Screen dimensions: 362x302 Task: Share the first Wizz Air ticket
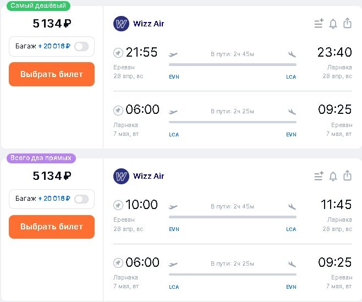[x=348, y=23]
